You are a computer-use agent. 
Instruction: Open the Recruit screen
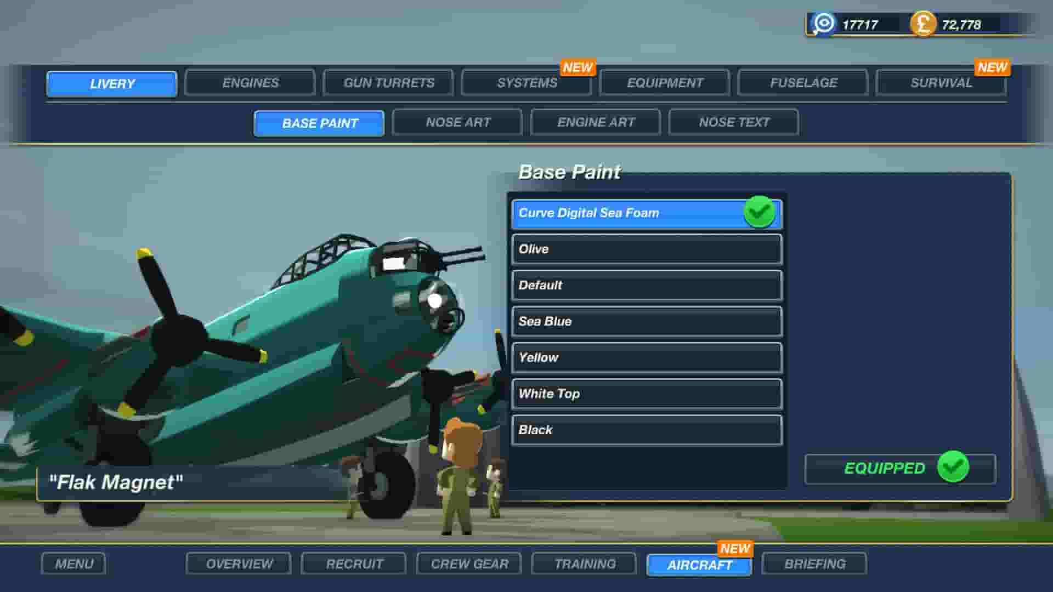353,563
